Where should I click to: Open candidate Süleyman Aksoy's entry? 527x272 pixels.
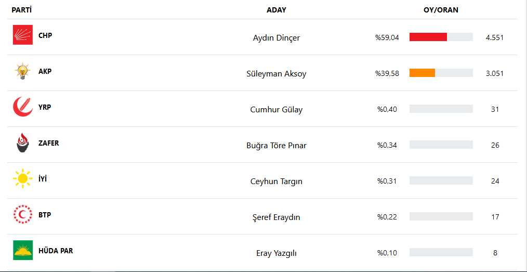point(276,74)
